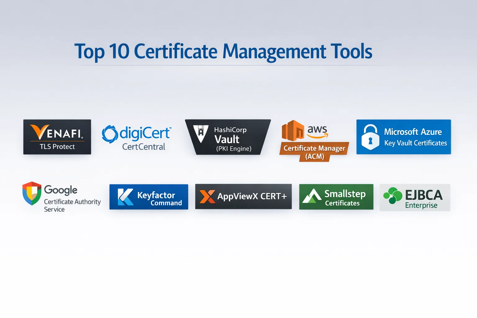
Task: Click the EJBCA green circles icon
Action: (x=393, y=195)
